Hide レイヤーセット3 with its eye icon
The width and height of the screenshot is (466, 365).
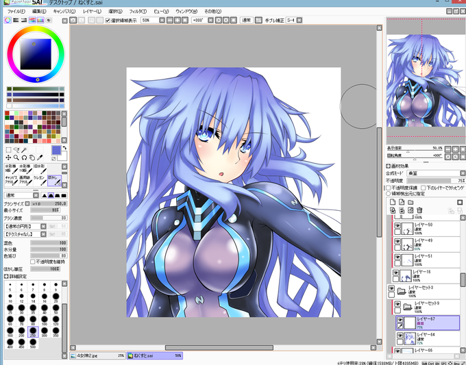391,288
